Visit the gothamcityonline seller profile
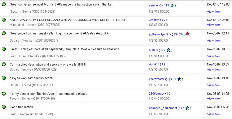 160,35
